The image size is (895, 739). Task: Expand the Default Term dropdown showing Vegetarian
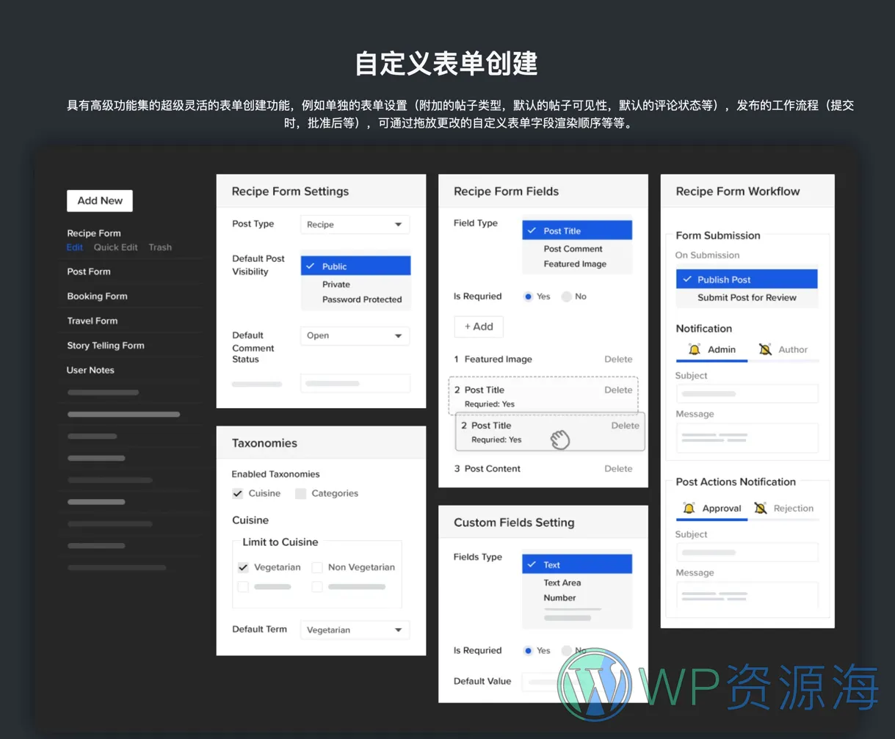tap(355, 630)
